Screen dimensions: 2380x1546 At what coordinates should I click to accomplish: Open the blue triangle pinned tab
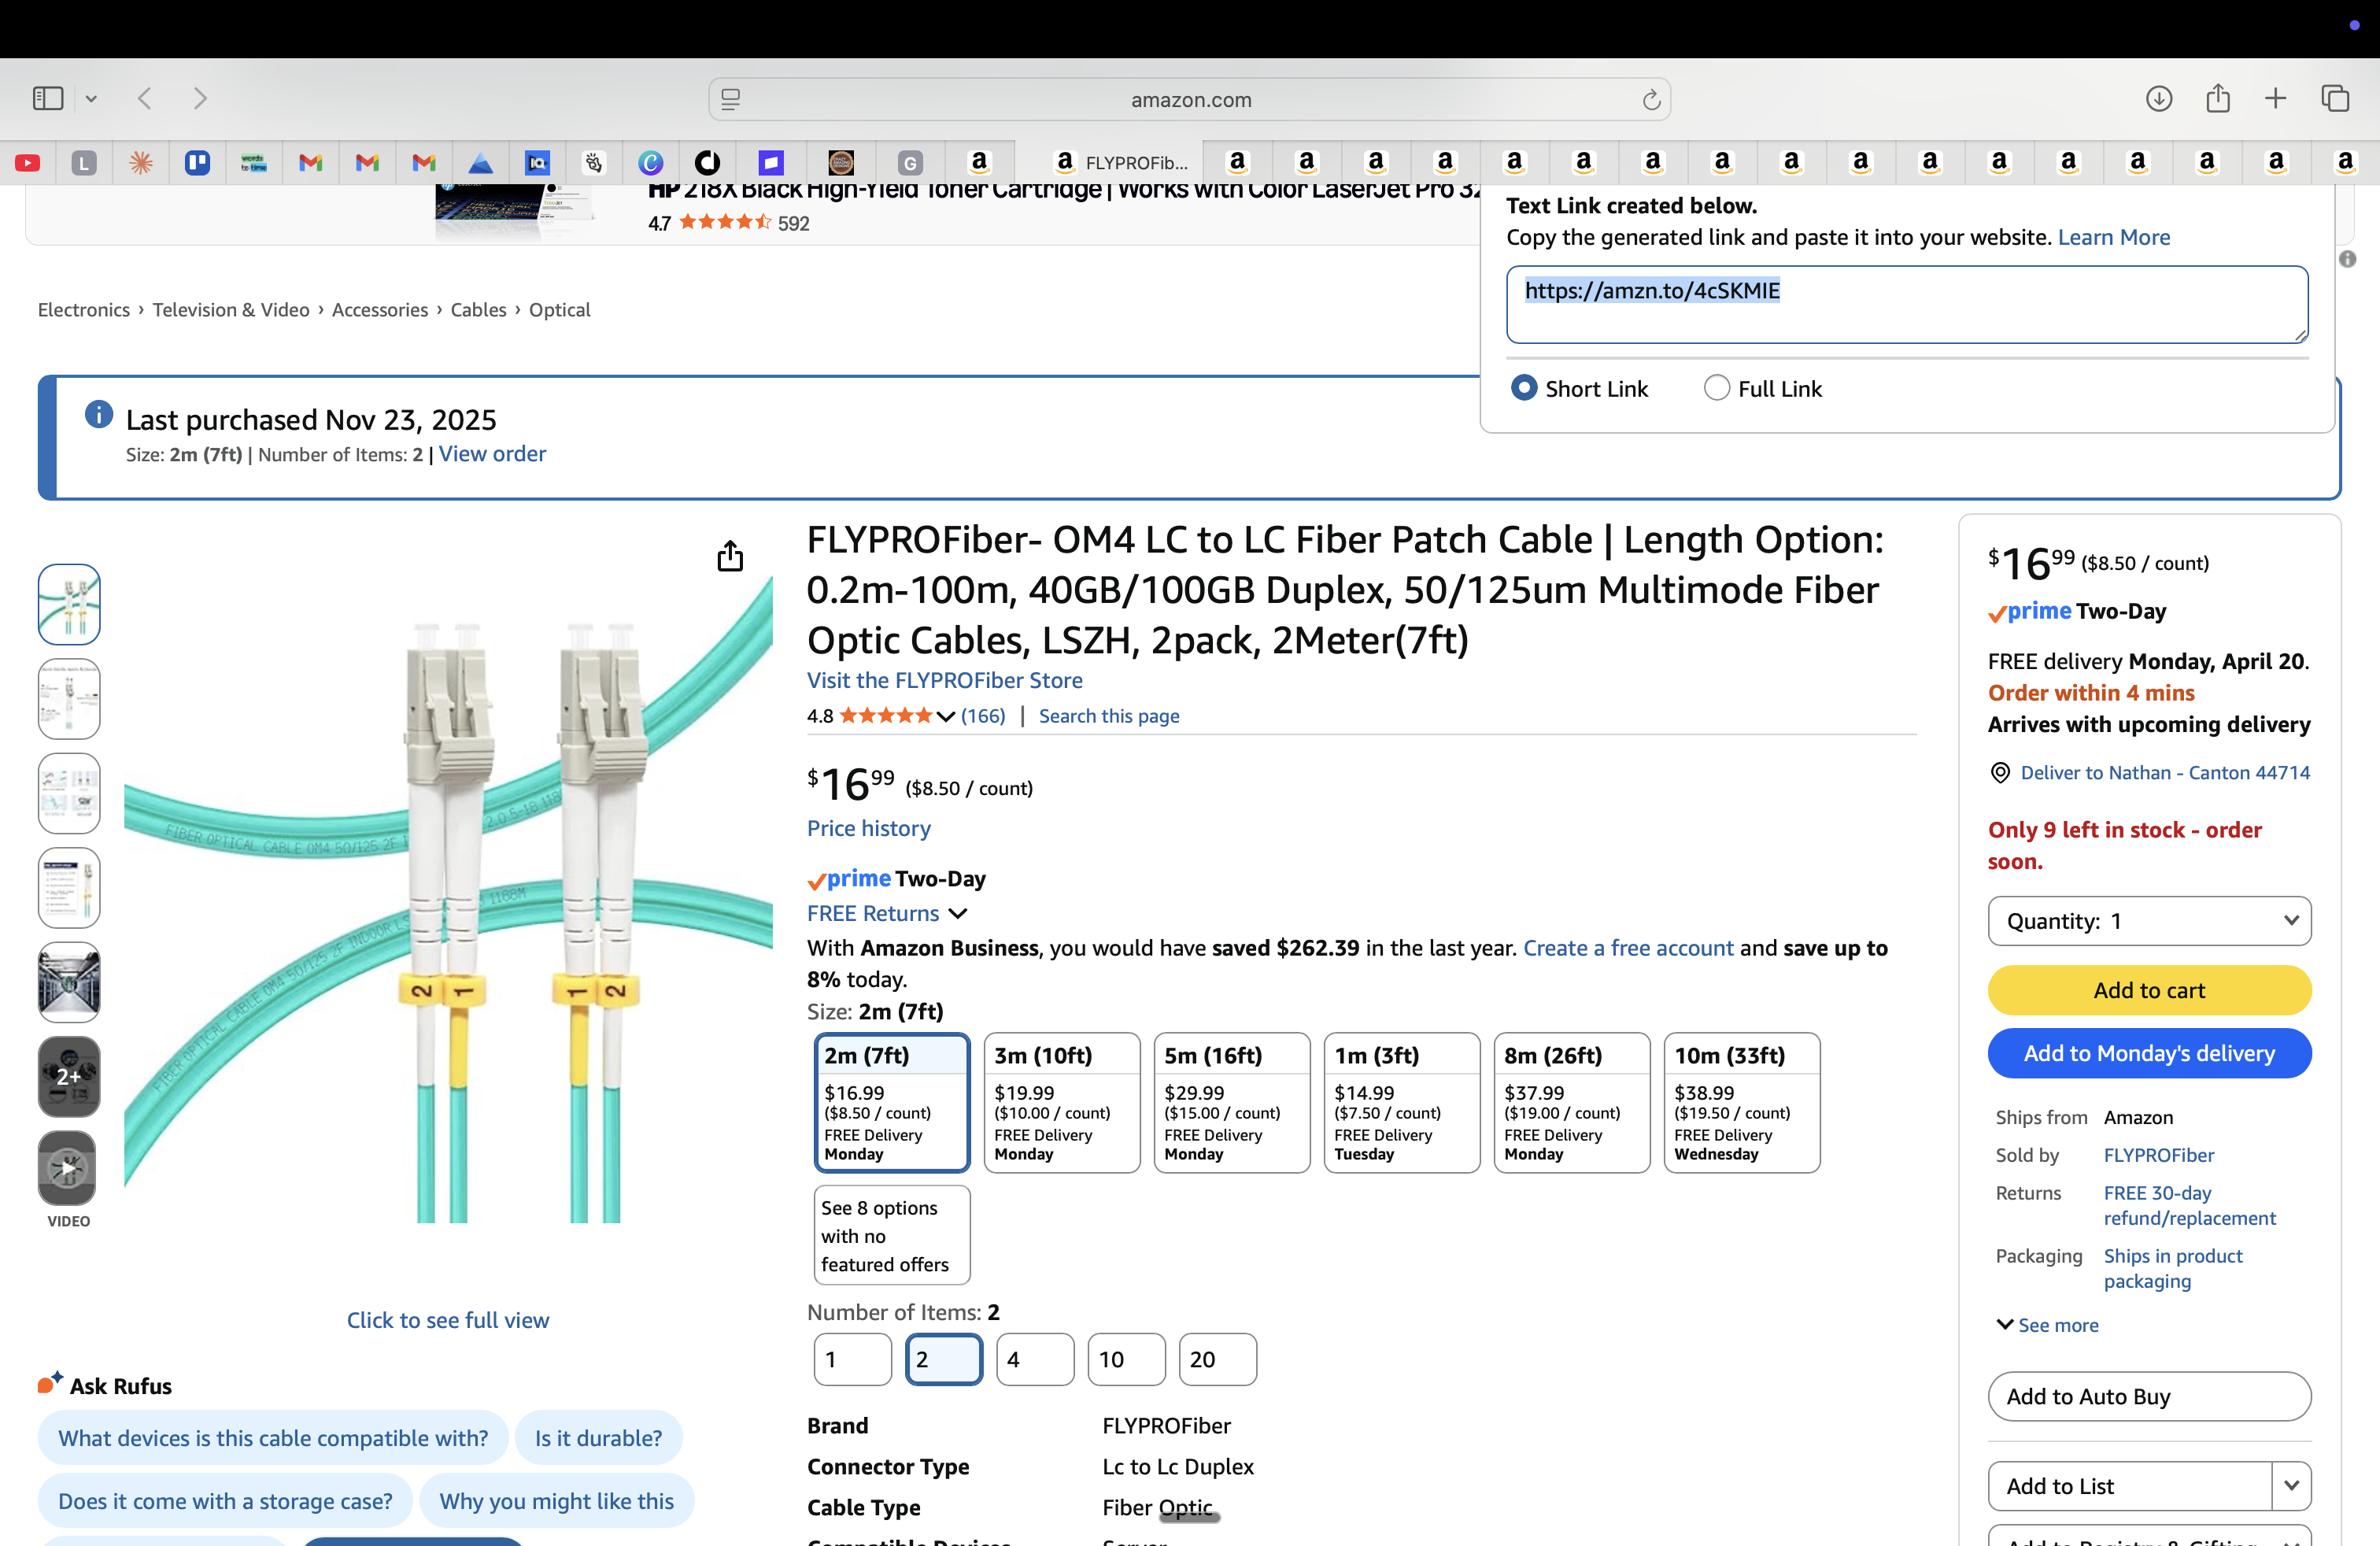tap(481, 162)
